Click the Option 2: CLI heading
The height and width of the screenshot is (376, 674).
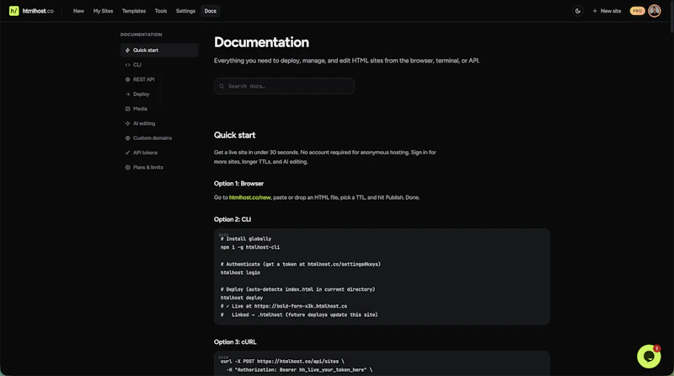[x=233, y=219]
